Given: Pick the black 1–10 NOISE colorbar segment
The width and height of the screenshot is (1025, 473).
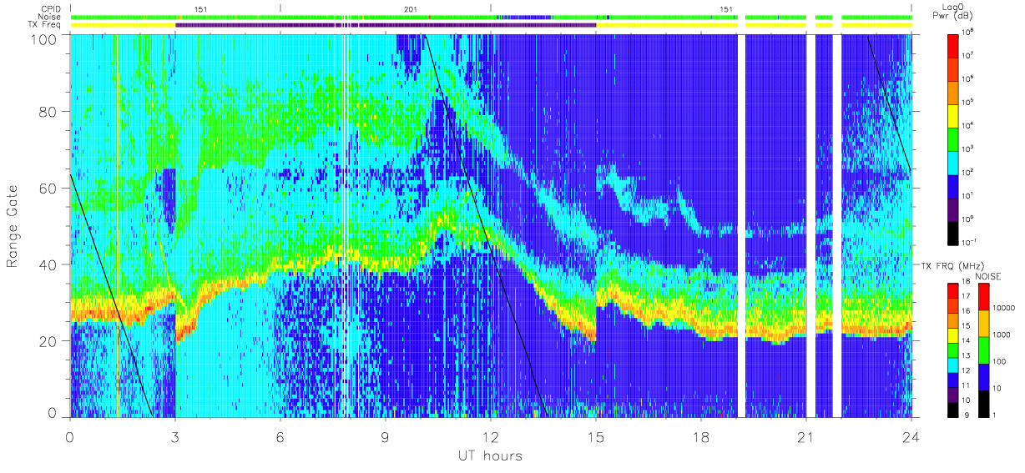Looking at the screenshot, I should (x=984, y=404).
